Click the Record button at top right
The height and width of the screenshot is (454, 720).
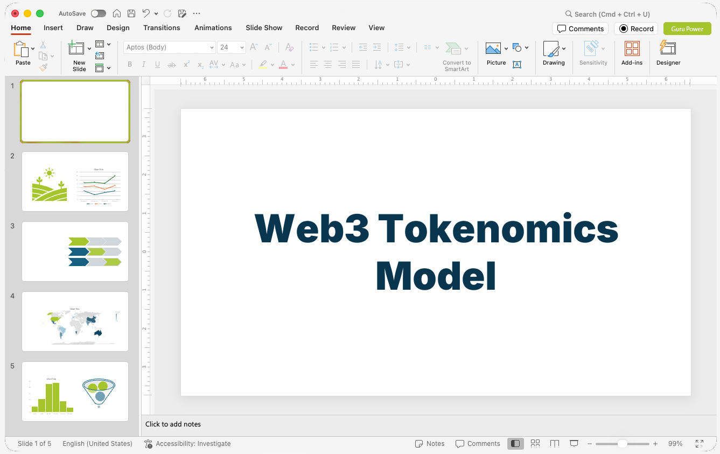pyautogui.click(x=637, y=29)
